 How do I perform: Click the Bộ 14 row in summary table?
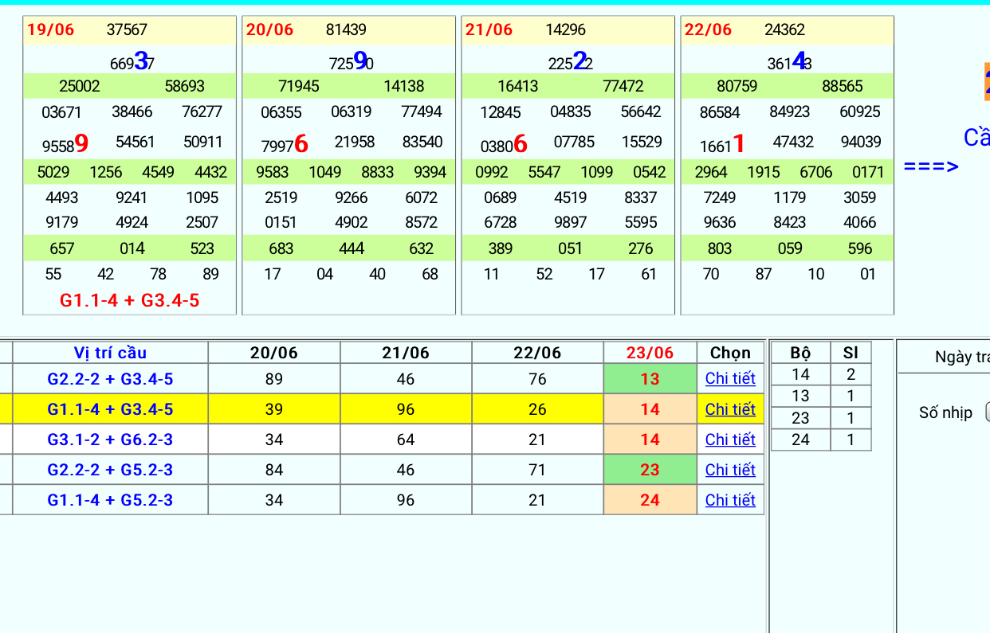[x=800, y=374]
